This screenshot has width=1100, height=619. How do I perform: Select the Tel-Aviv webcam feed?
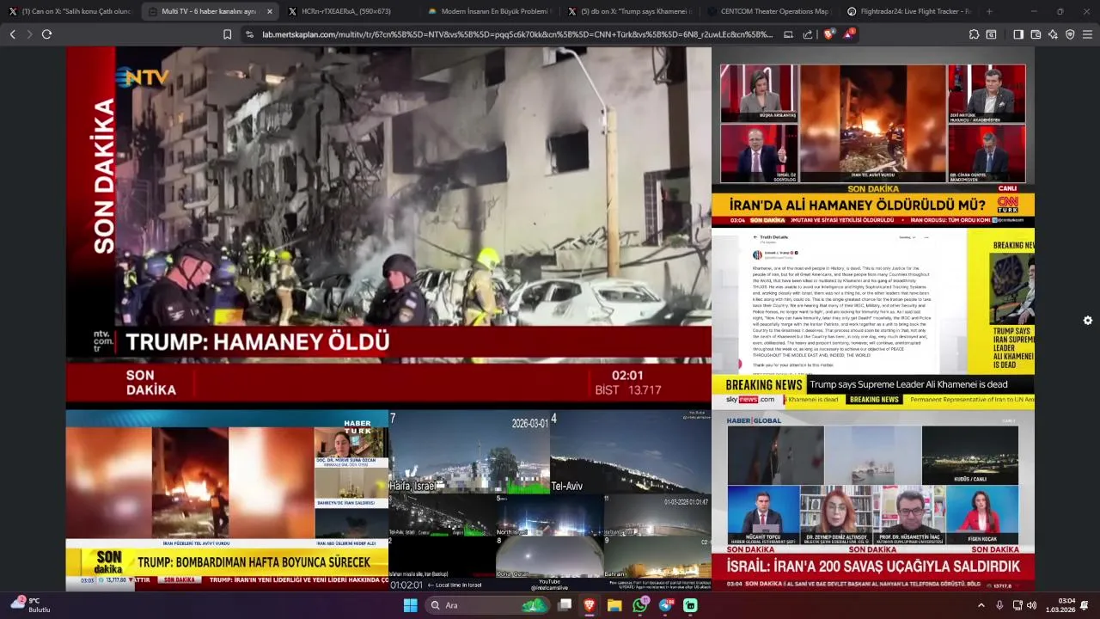tap(631, 451)
